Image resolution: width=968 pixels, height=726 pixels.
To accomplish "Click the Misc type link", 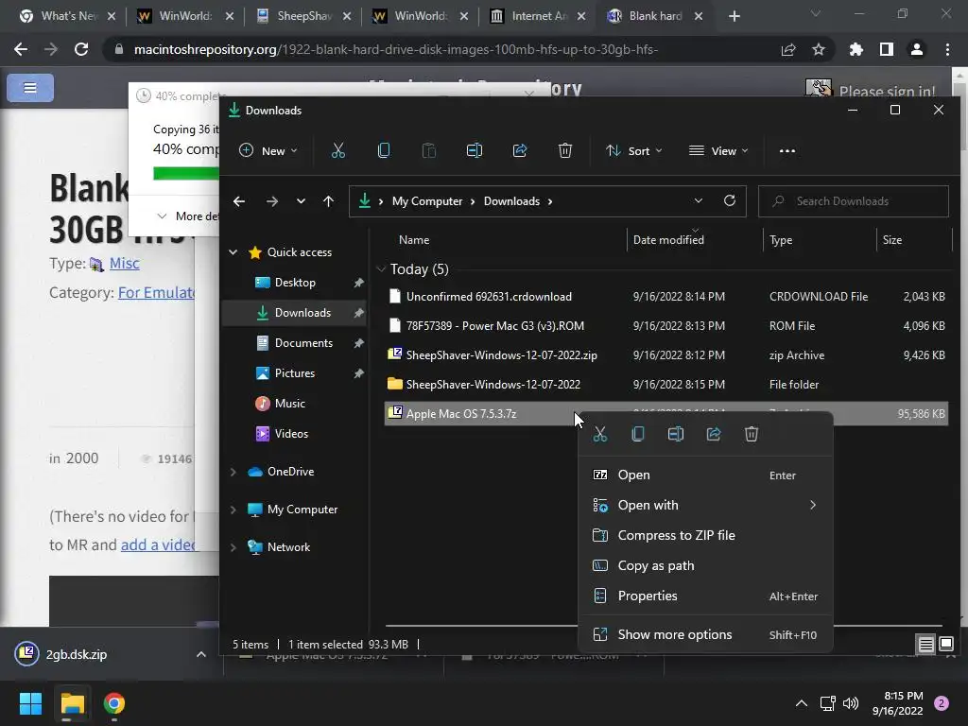I will (x=124, y=264).
